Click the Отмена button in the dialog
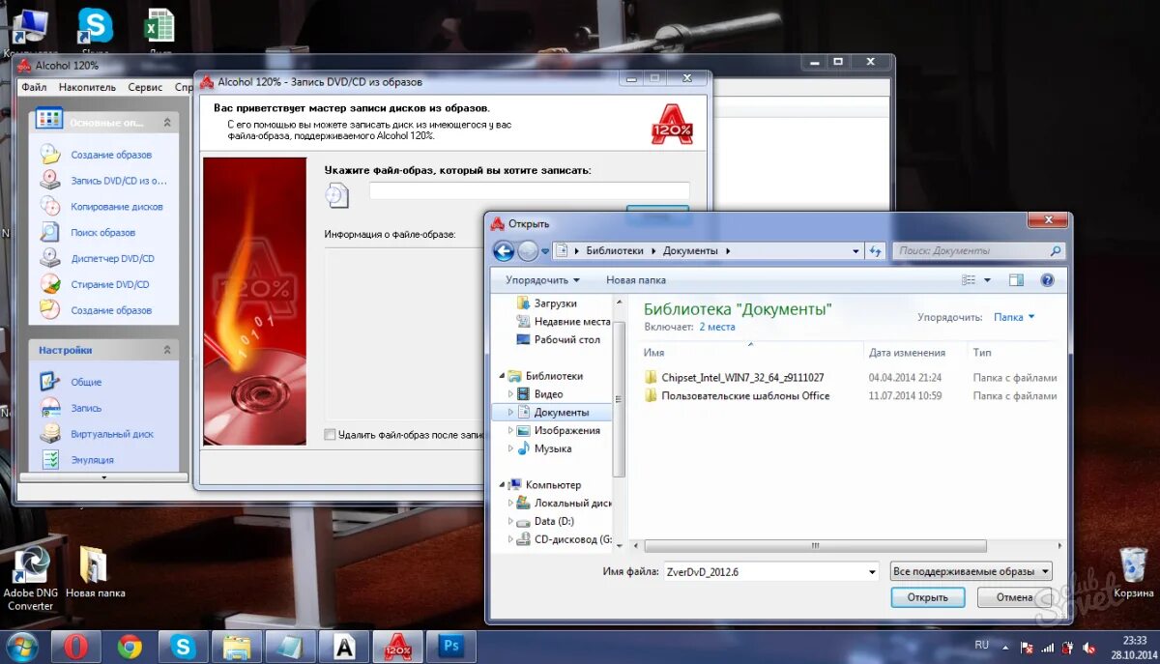The height and width of the screenshot is (664, 1160). pos(1014,597)
